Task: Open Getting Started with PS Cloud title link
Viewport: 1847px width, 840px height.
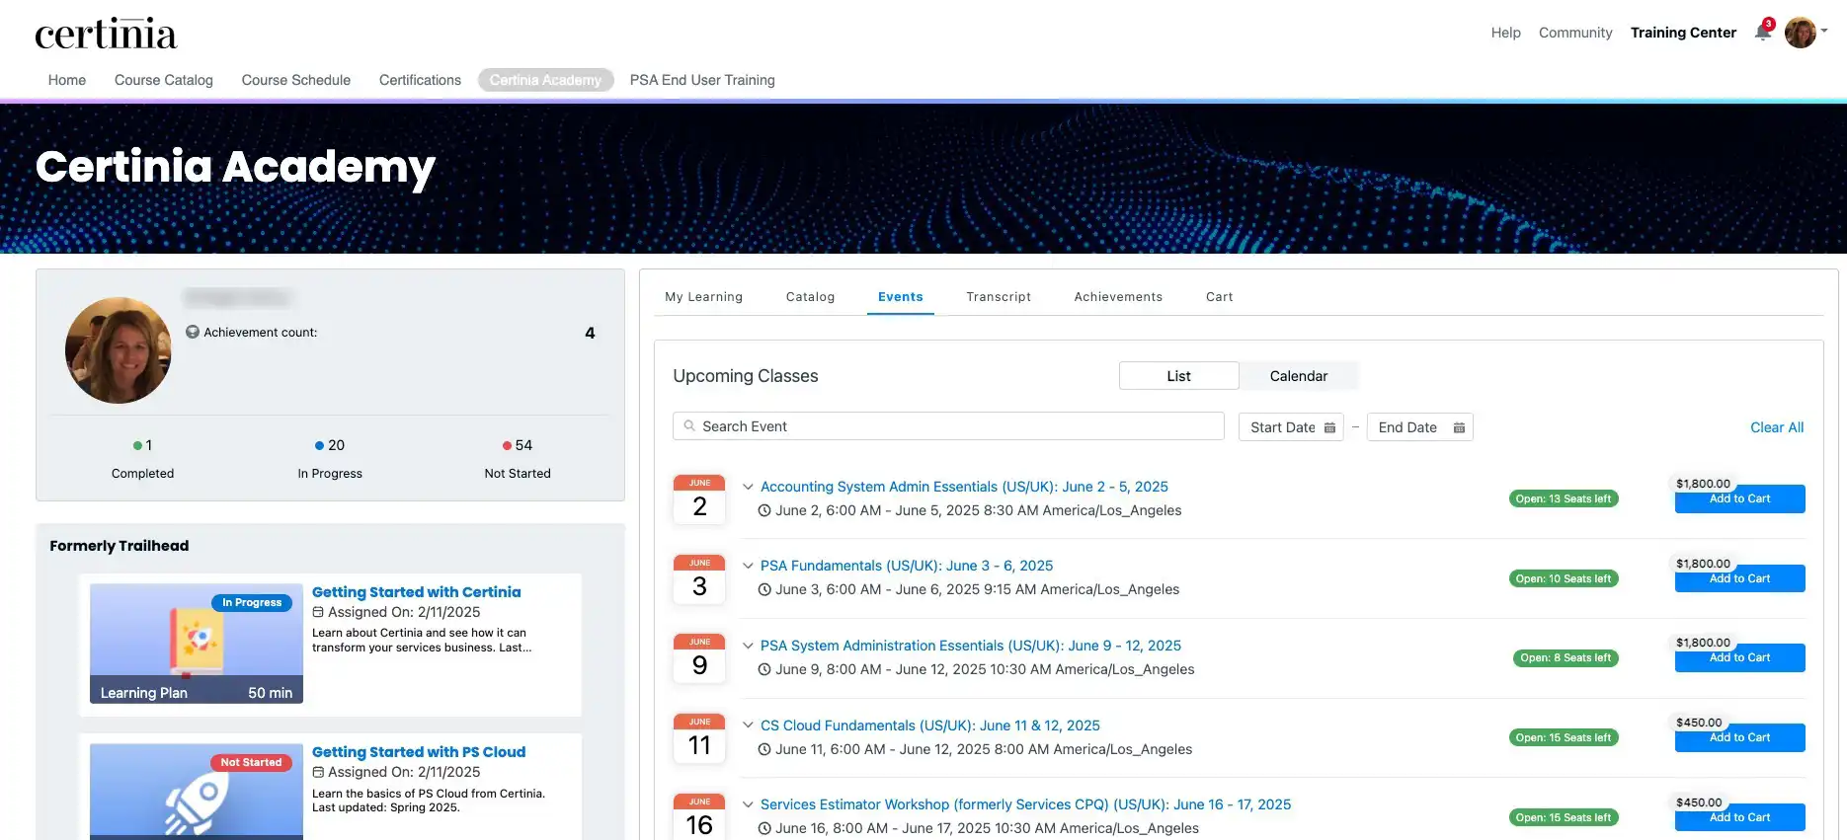Action: pyautogui.click(x=419, y=752)
